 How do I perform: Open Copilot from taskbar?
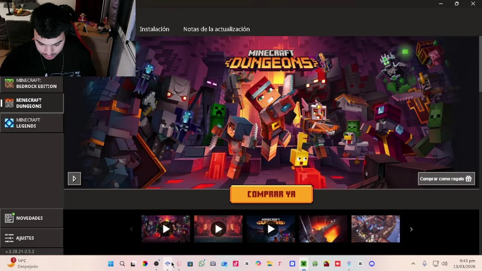(258, 264)
